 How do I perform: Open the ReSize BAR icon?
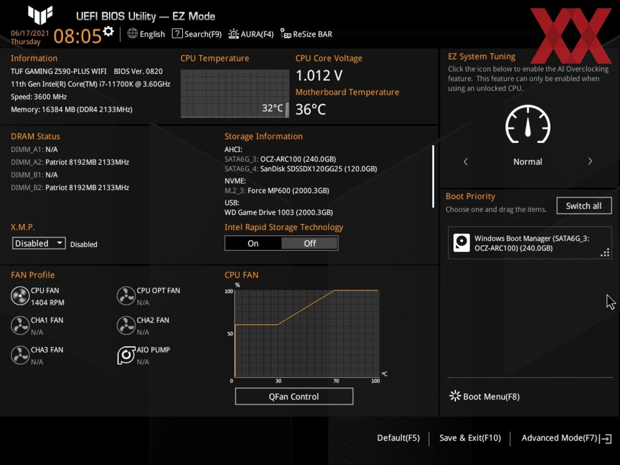285,34
